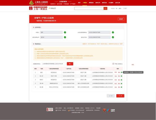Click the 身份证号码 input field
This screenshot has height=120, width=156.
click(x=99, y=37)
